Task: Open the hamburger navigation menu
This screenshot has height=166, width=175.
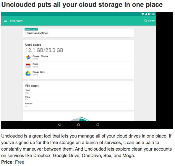Action: pyautogui.click(x=5, y=21)
